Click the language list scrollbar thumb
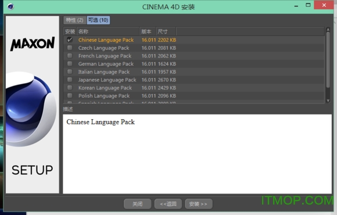The image size is (337, 215). tap(328, 60)
